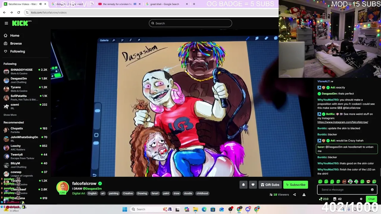
Task: Open a new browser tab
Action: click(x=194, y=4)
